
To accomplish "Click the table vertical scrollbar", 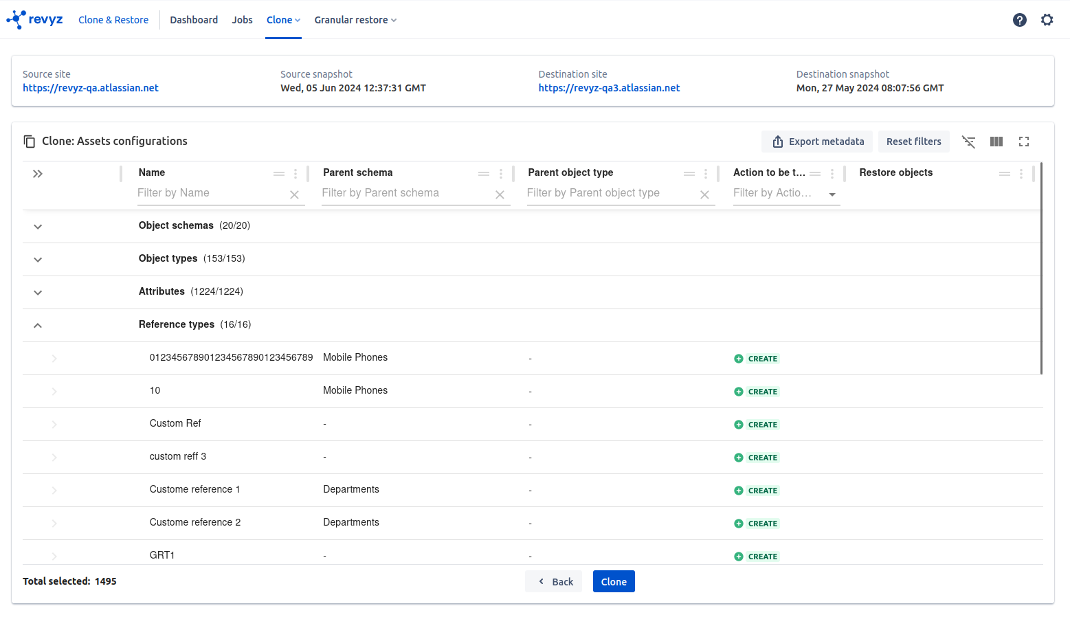I will coord(1041,268).
